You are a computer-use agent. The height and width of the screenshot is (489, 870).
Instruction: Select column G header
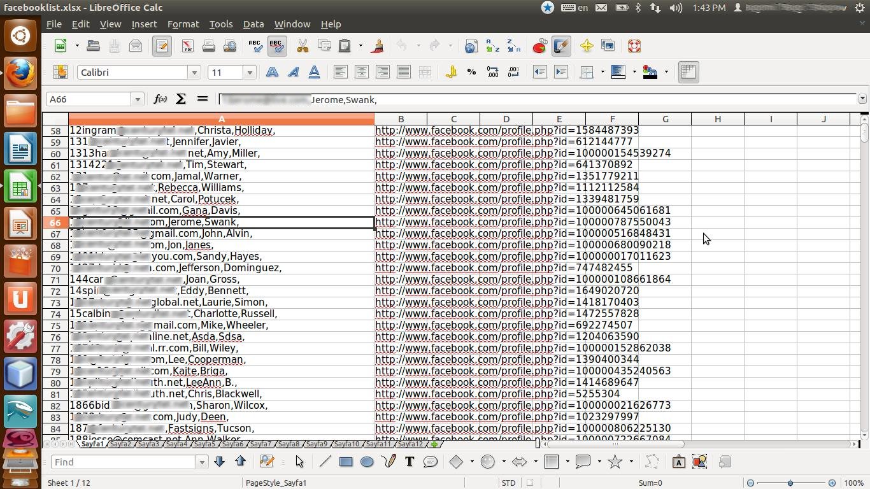[x=665, y=119]
